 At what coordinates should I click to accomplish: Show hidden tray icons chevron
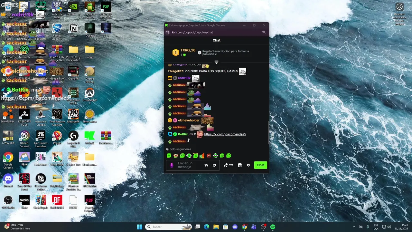(354, 227)
